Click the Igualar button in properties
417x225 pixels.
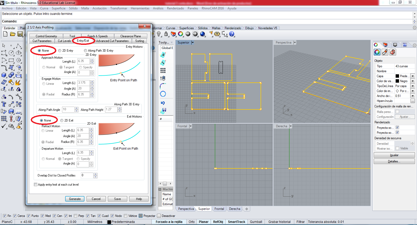click(394, 155)
